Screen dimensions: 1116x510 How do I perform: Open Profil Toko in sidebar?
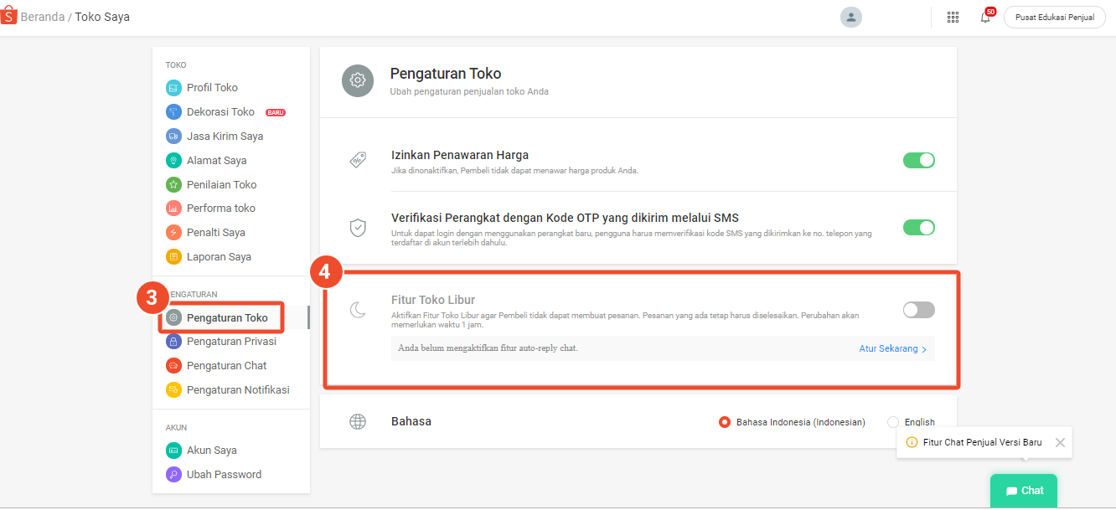coord(212,88)
